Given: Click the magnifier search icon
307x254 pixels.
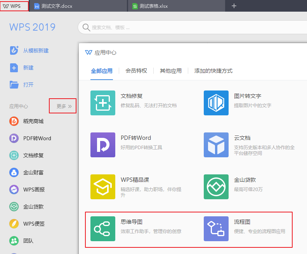Looking at the screenshot, I should pos(86,28).
